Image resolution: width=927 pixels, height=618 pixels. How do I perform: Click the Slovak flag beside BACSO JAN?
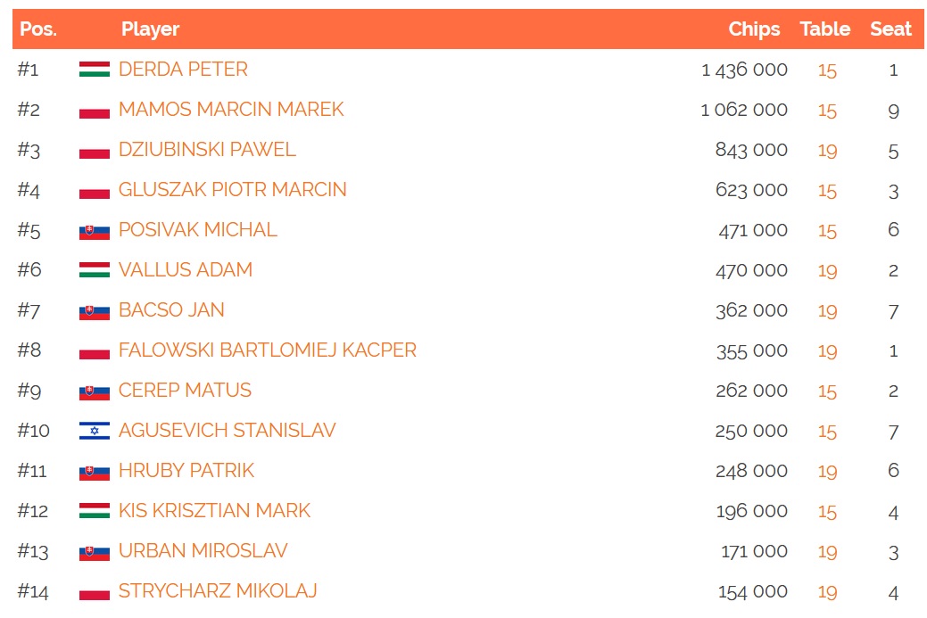point(94,312)
